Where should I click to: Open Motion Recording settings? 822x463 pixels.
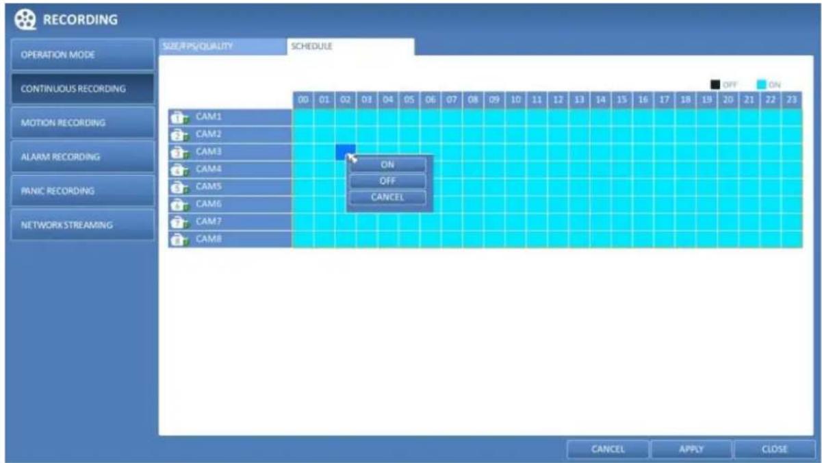(83, 123)
